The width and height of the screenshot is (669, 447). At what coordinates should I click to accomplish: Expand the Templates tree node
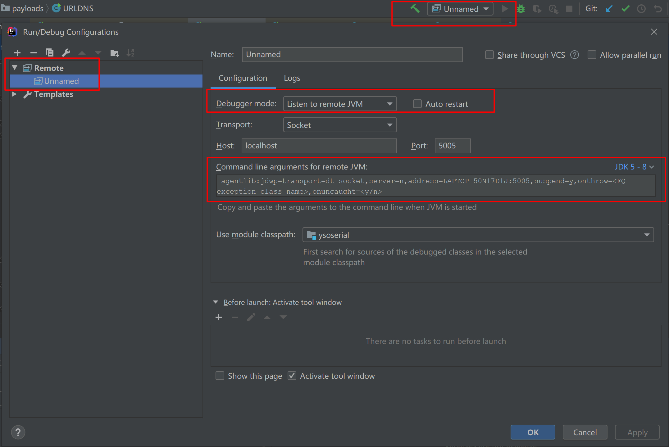[14, 94]
